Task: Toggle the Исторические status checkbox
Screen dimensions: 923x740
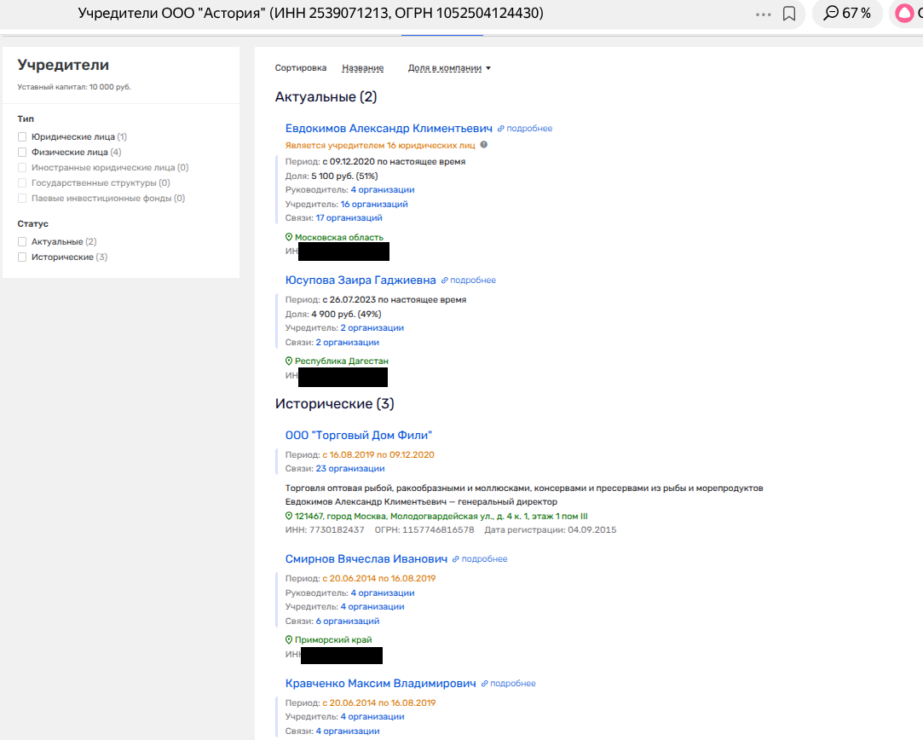Action: click(23, 257)
